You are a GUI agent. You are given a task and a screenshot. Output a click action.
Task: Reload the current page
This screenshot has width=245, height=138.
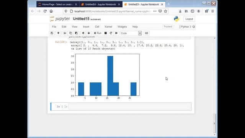pos(45,11)
